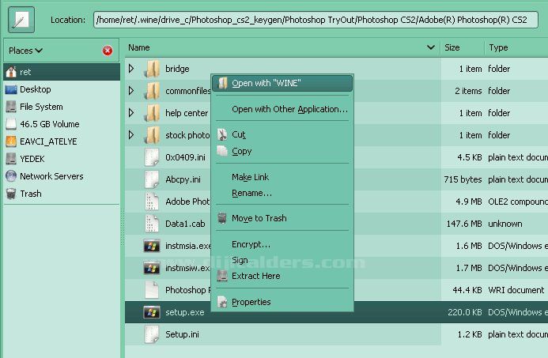Expand the commonfiles folder
Image resolution: width=548 pixels, height=358 pixels.
[131, 91]
